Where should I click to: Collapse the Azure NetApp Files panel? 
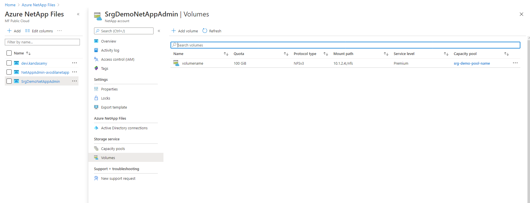78,14
